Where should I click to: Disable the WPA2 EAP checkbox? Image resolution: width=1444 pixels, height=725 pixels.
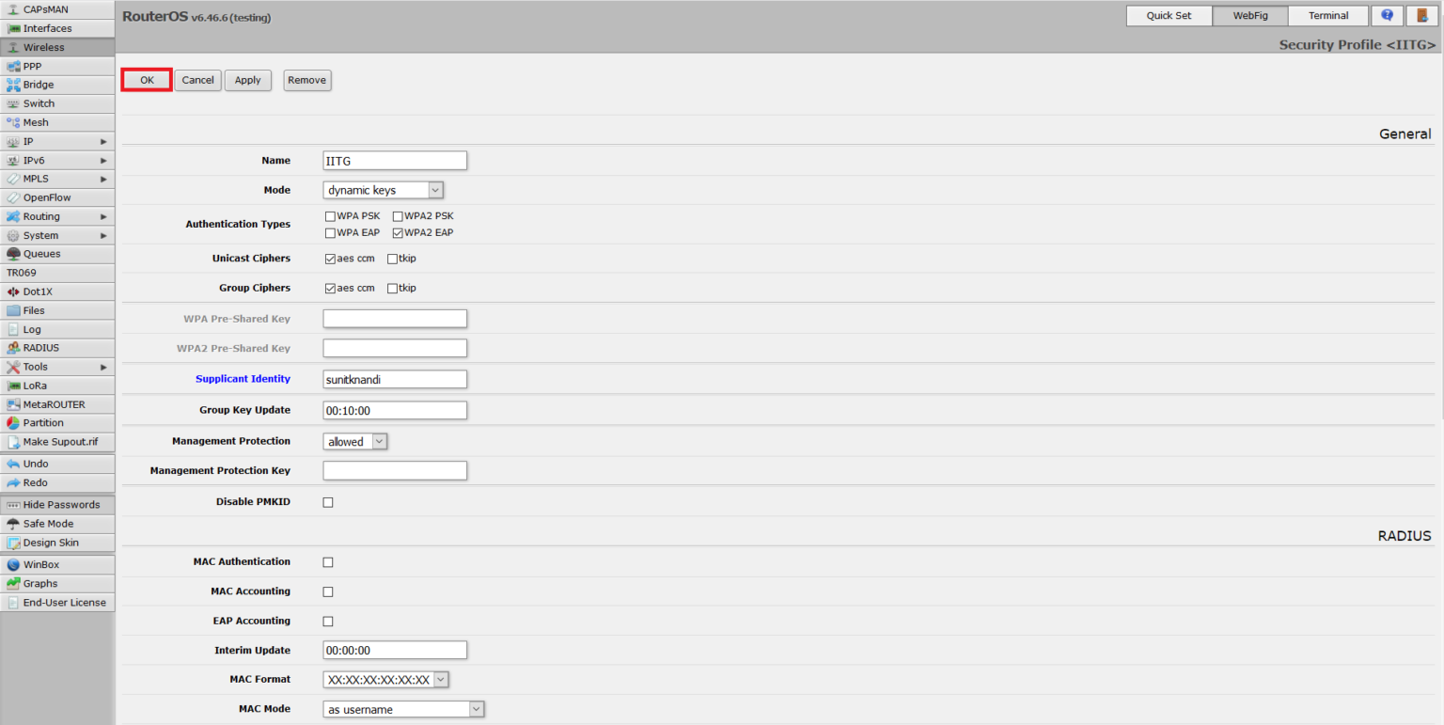point(398,232)
